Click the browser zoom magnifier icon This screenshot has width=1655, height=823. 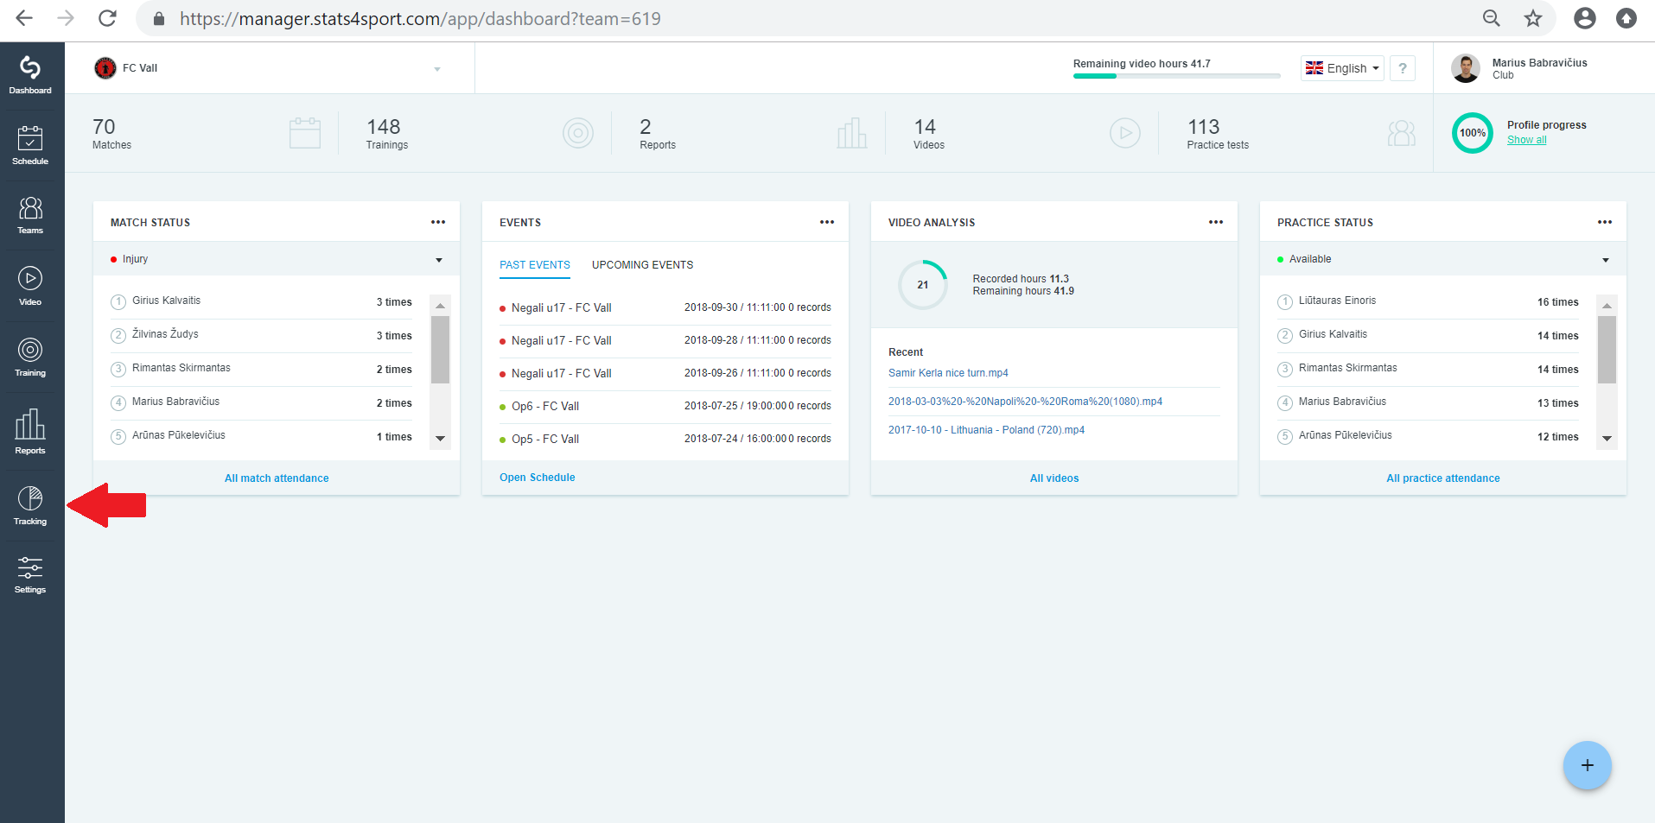[x=1492, y=18]
